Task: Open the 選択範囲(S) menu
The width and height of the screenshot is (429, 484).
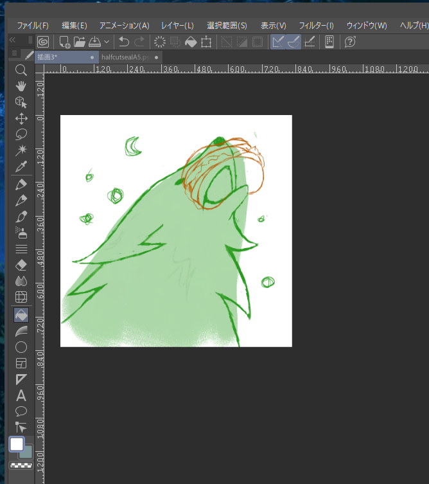Action: pos(227,25)
